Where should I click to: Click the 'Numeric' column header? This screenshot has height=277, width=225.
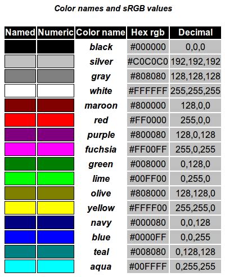click(56, 33)
